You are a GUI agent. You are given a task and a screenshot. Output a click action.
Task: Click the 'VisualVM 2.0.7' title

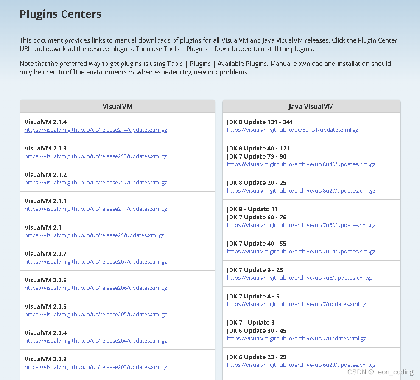[x=45, y=254]
